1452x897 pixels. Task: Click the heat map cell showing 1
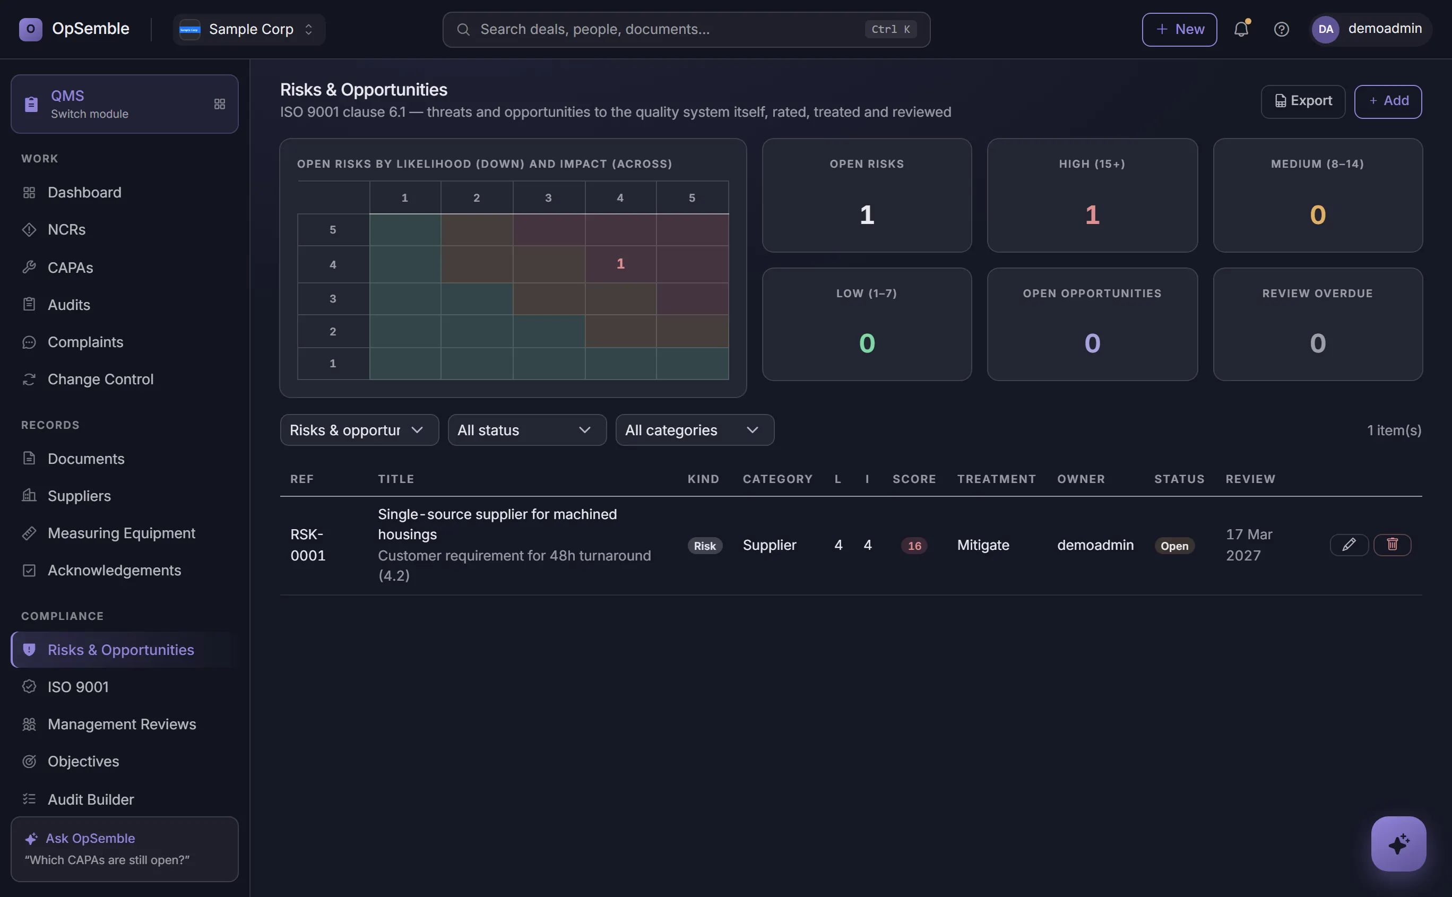620,264
